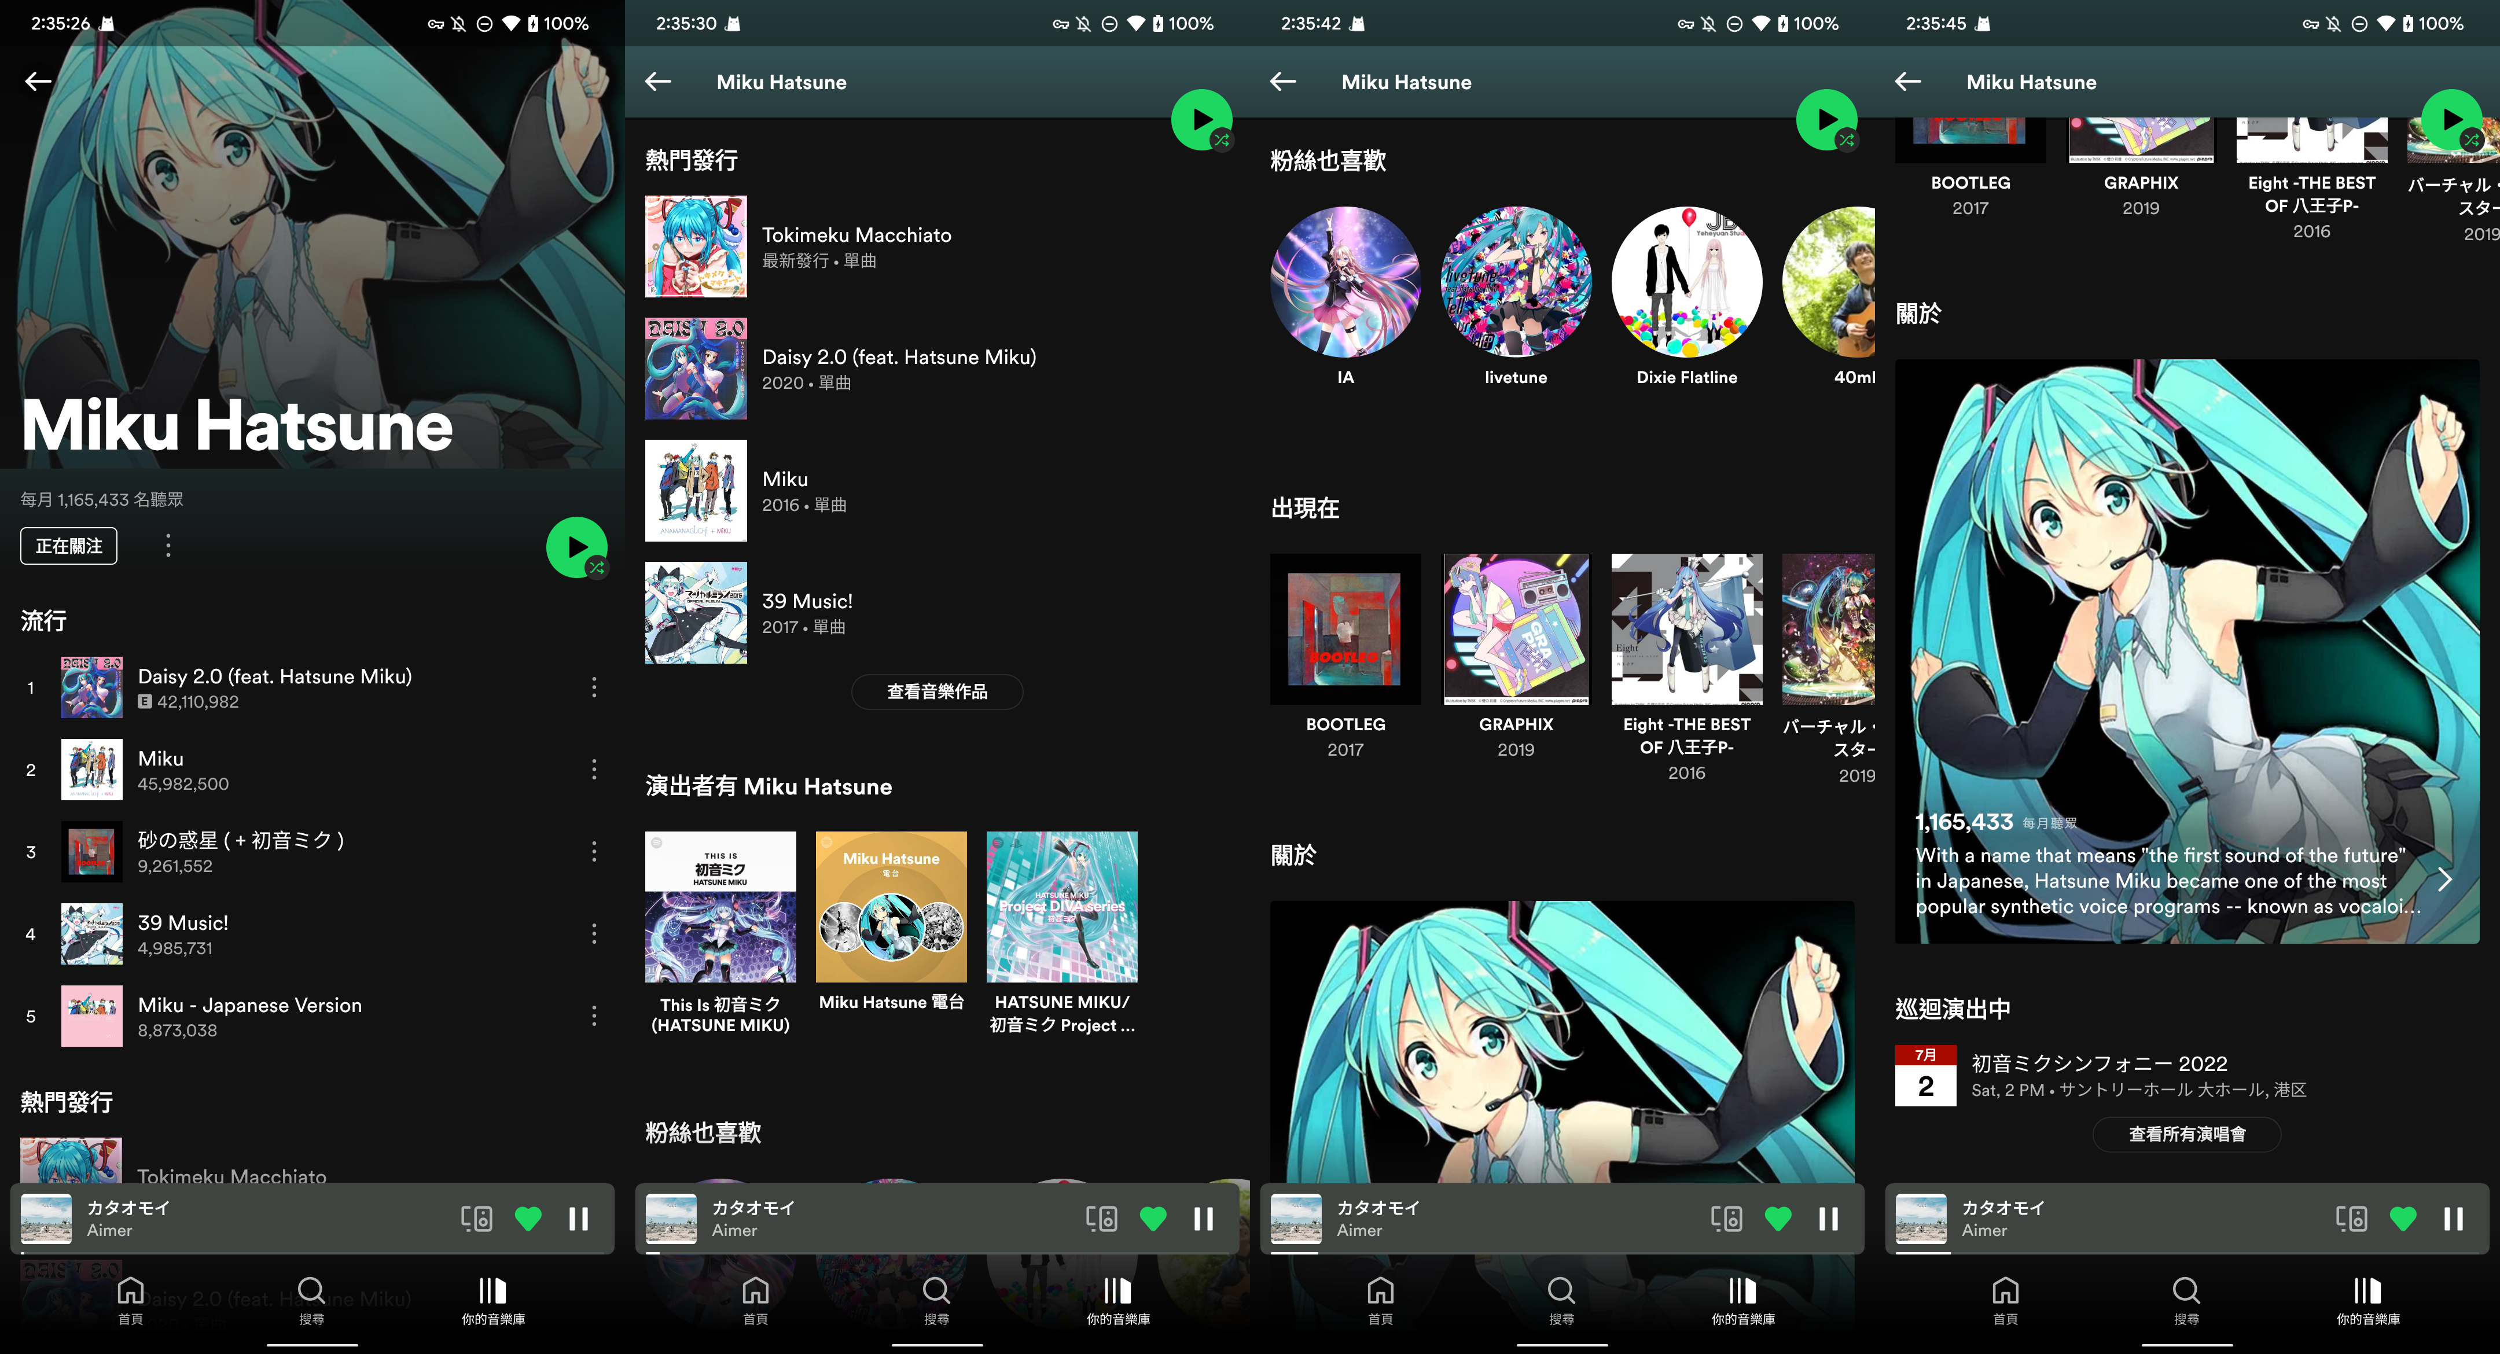Toggle heart for カタオモイ on 2:35:42 screen

pos(1778,1218)
